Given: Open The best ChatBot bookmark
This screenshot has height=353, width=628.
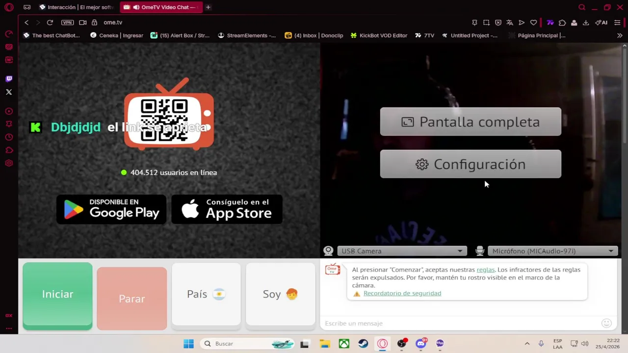Looking at the screenshot, I should (x=51, y=35).
